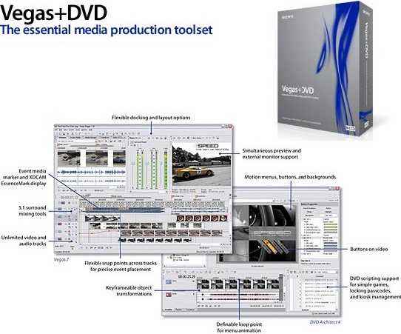Image resolution: width=401 pixels, height=334 pixels.
Task: Click the race car video preview in Vegas 7
Action: click(201, 165)
